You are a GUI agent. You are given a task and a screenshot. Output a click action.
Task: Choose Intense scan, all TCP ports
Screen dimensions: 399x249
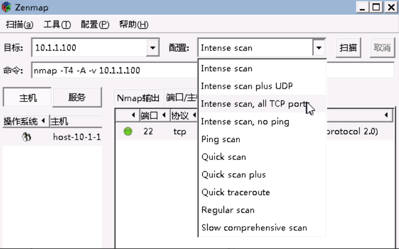point(262,103)
